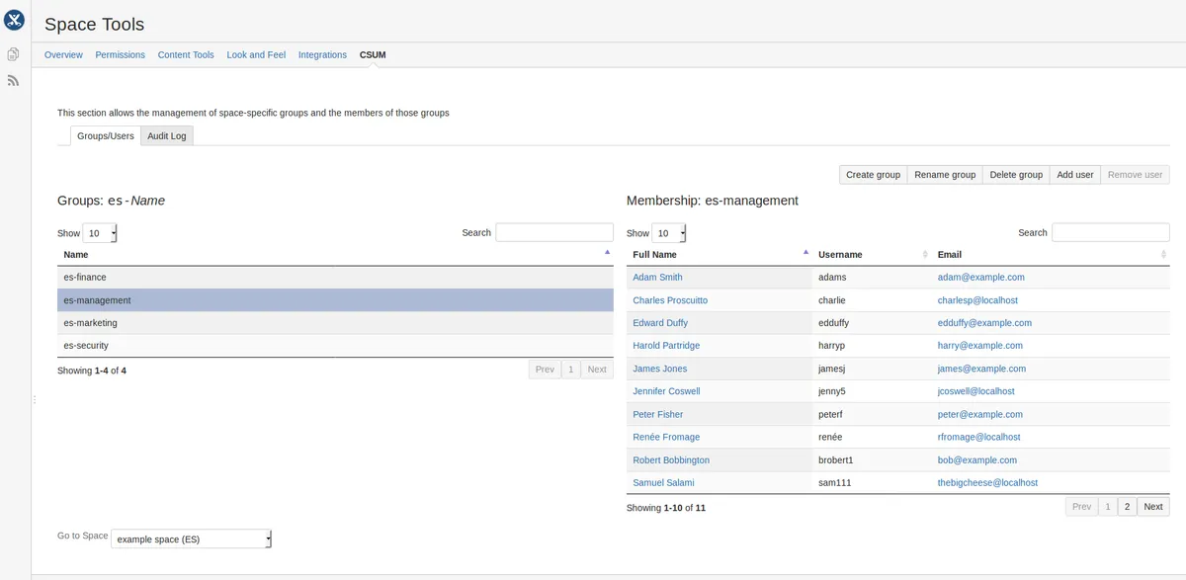This screenshot has height=580, width=1186.
Task: Select username cell sam111
Action: click(x=872, y=483)
